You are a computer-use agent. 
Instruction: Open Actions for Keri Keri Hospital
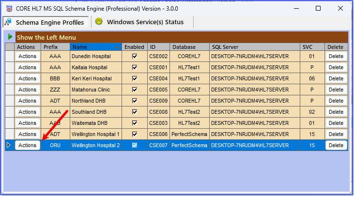pyautogui.click(x=28, y=78)
